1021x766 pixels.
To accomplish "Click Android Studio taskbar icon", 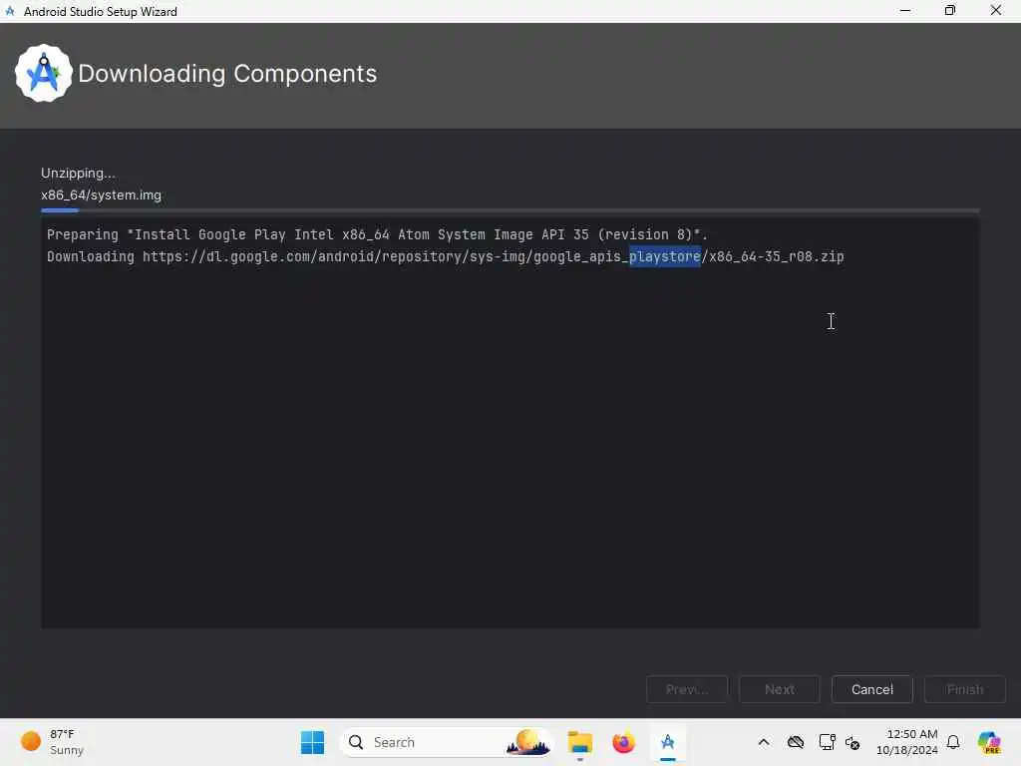I will [x=667, y=742].
